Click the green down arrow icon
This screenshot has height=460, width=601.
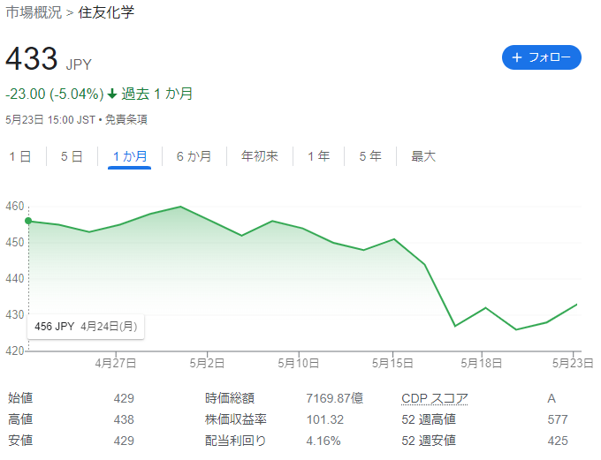(112, 94)
